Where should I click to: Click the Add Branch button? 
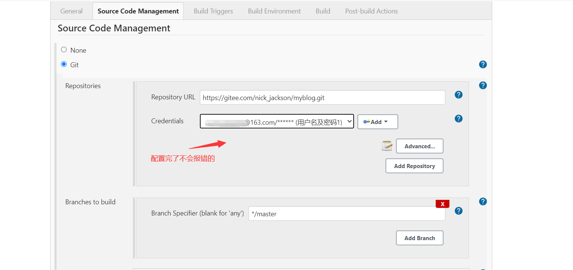point(420,238)
